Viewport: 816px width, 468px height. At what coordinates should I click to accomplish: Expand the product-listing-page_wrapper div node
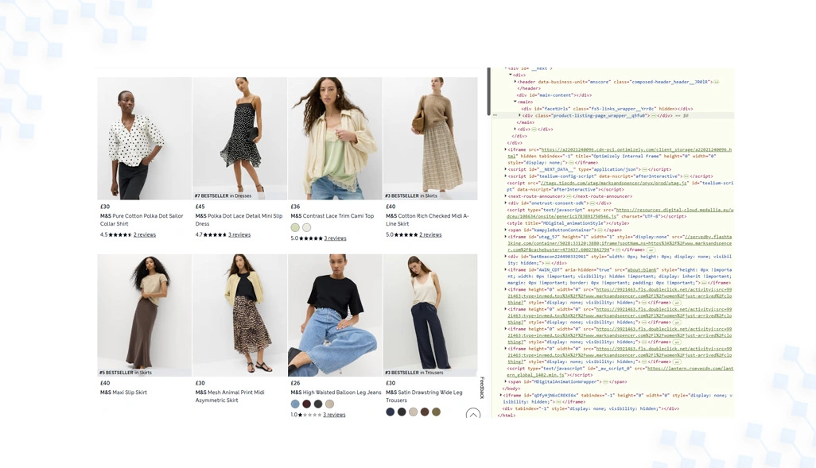pyautogui.click(x=519, y=115)
